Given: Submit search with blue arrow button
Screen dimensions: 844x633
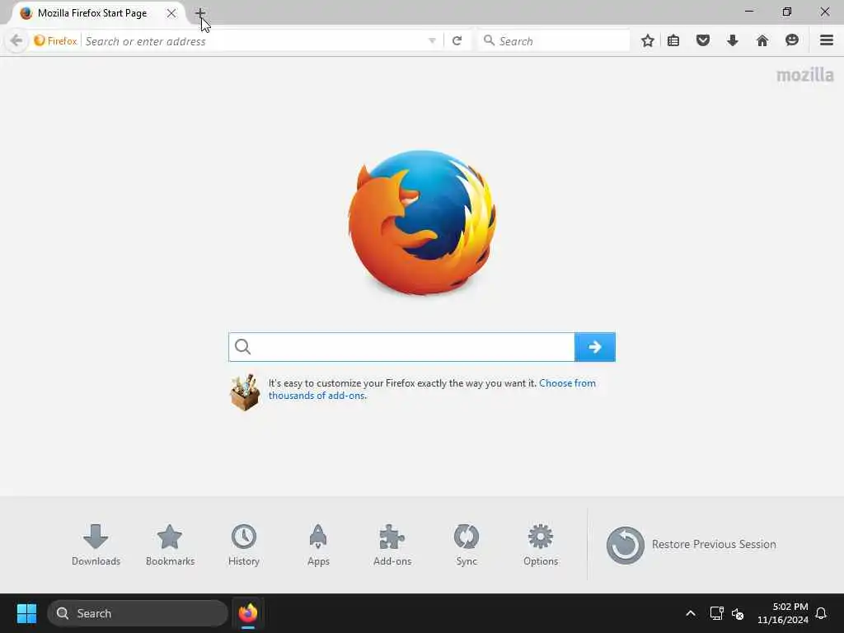Looking at the screenshot, I should (595, 347).
